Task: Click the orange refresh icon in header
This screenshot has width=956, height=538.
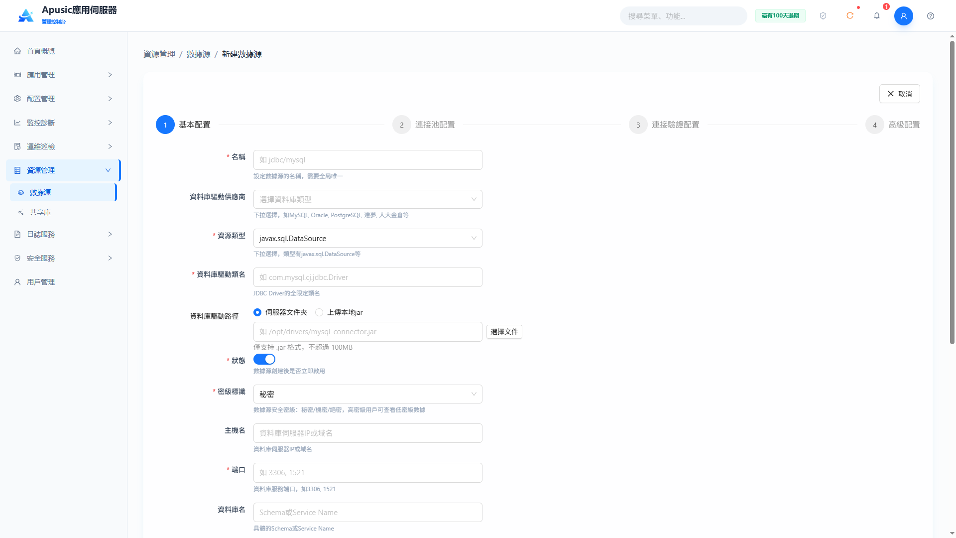Action: tap(850, 16)
